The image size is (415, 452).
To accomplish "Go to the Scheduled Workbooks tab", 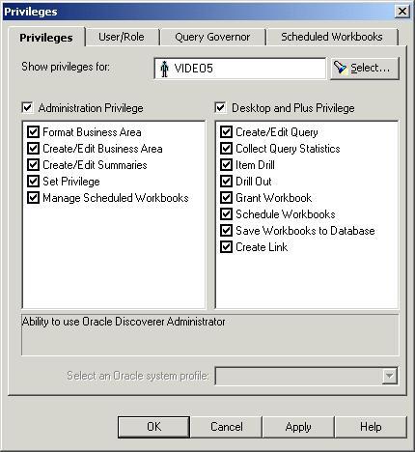I will tap(332, 37).
